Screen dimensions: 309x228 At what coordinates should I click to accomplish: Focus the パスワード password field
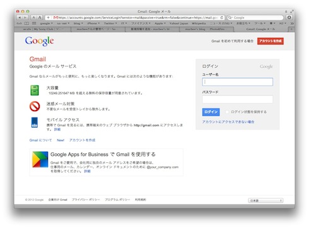238,99
